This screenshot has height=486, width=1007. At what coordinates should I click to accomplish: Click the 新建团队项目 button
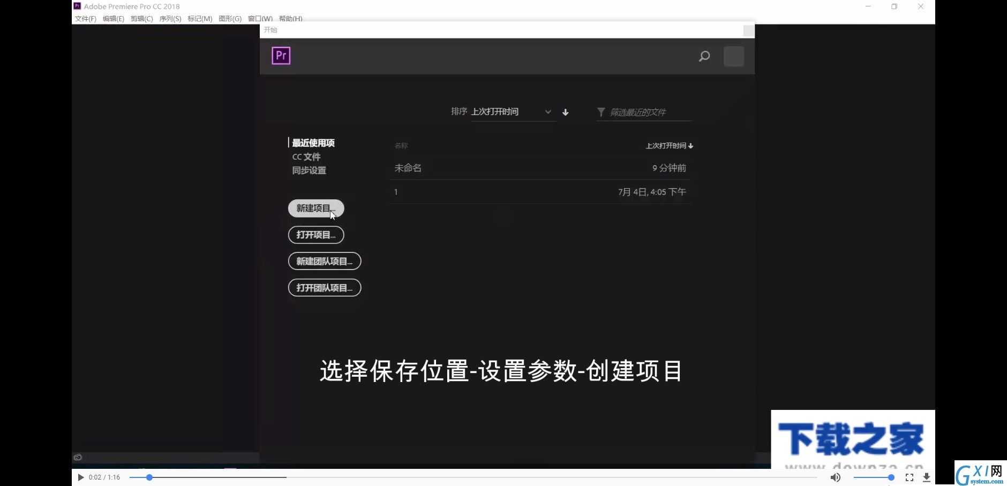click(325, 261)
